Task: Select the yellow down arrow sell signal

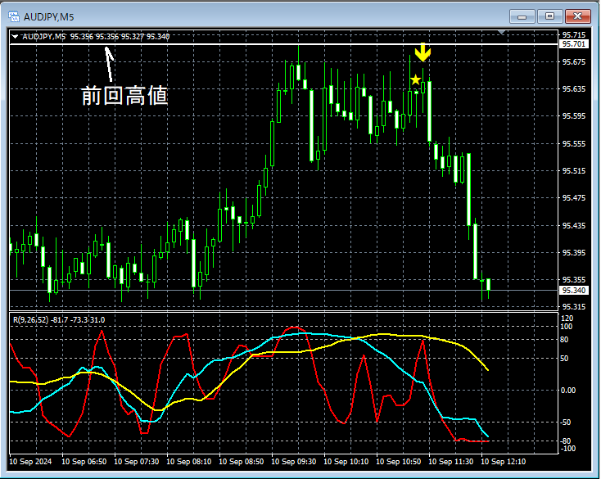Action: pyautogui.click(x=423, y=52)
